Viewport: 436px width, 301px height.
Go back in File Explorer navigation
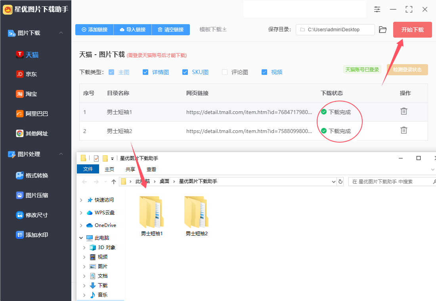click(84, 182)
